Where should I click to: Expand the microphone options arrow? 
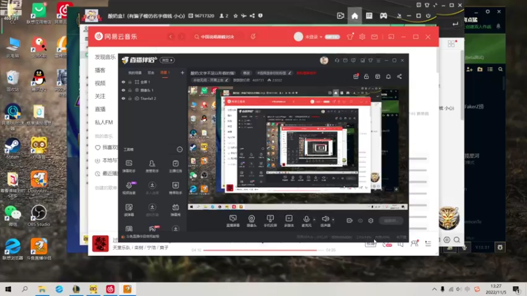(314, 220)
